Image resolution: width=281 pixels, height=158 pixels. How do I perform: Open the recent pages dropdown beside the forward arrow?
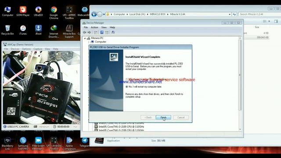(104, 14)
